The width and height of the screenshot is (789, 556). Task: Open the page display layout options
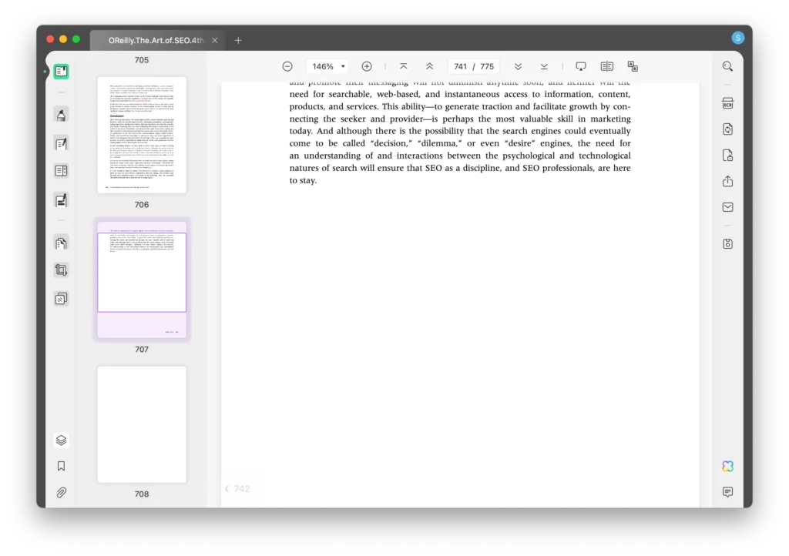(x=606, y=67)
